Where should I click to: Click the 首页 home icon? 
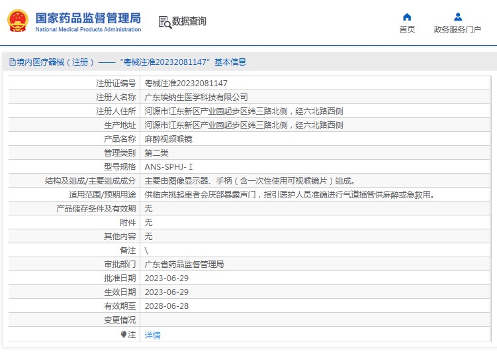point(407,17)
